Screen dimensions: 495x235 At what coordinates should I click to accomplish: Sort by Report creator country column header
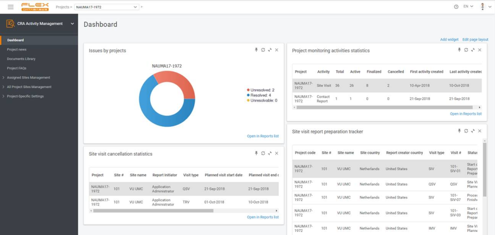tap(404, 153)
